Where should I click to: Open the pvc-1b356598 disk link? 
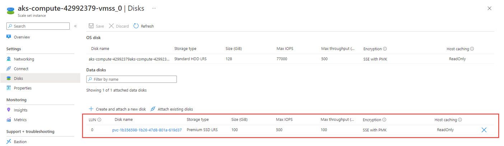click(x=147, y=130)
